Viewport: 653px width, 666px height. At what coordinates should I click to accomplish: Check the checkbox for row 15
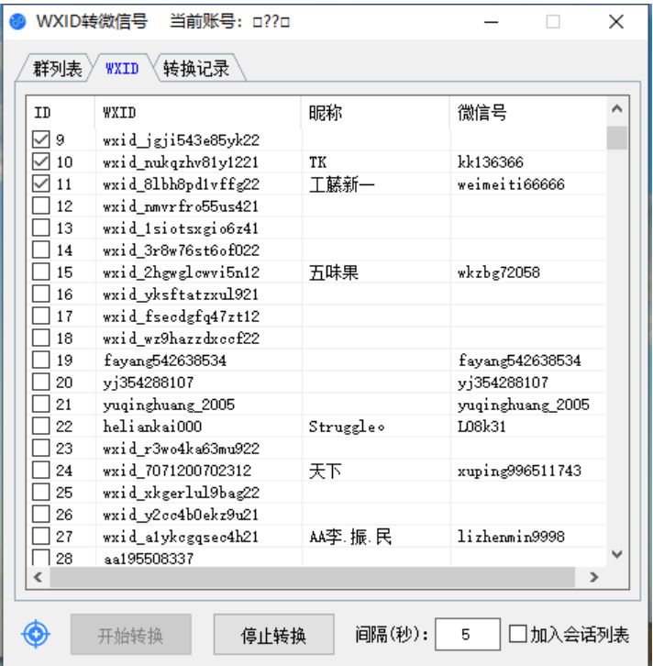click(41, 272)
